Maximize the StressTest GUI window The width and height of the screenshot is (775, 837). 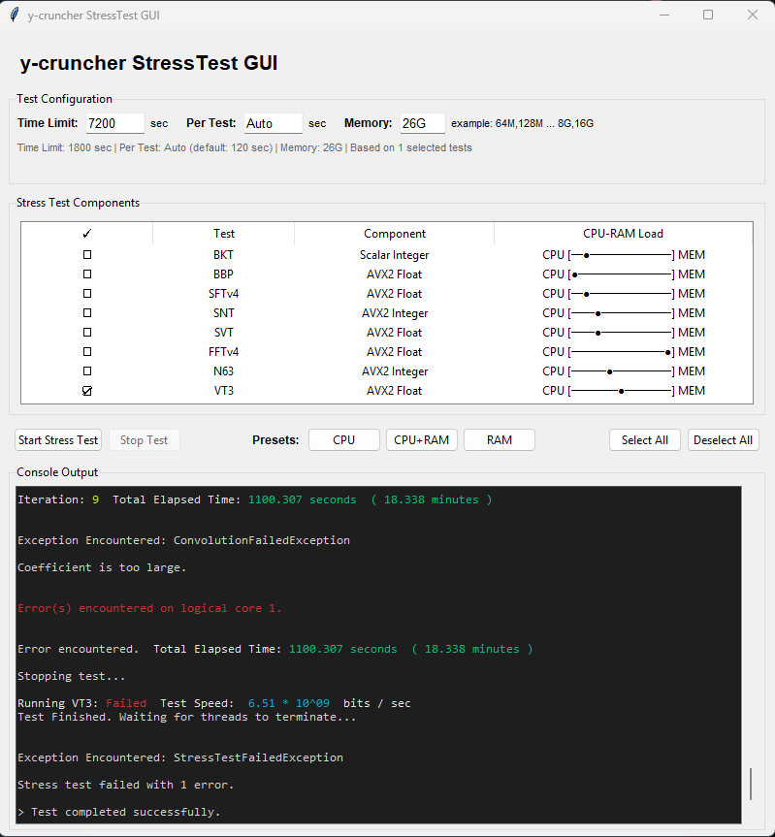coord(708,15)
